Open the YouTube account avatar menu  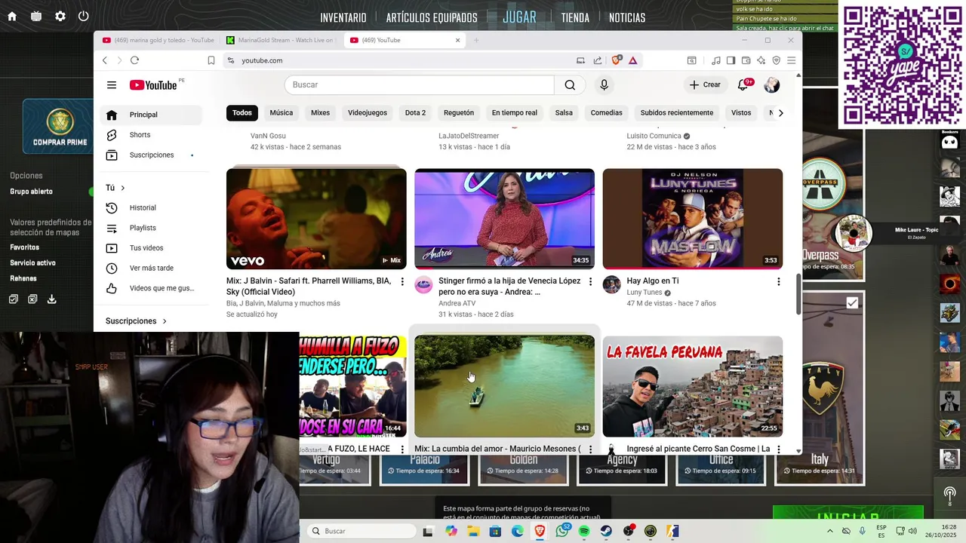pos(771,85)
